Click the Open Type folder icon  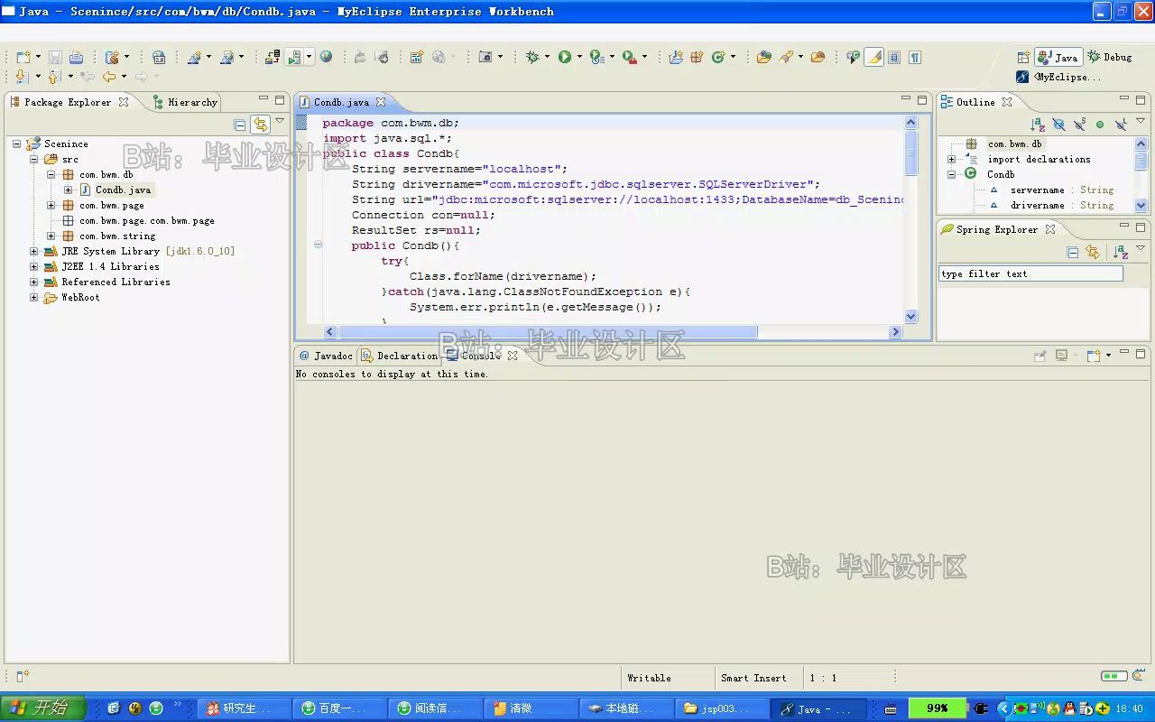pos(763,57)
